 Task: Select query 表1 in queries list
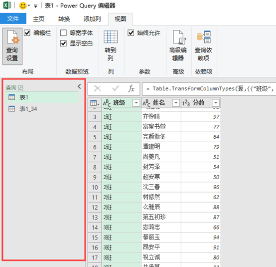point(42,97)
